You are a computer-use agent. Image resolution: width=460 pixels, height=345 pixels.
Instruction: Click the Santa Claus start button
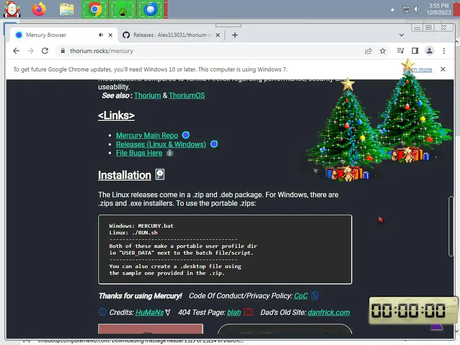pos(12,9)
